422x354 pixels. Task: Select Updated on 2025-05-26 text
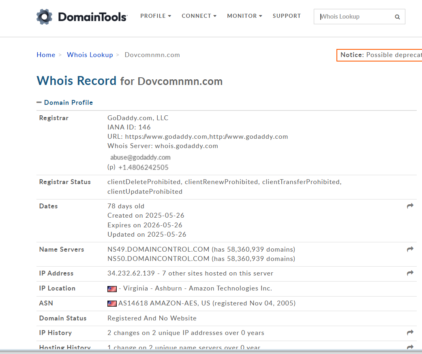[x=147, y=235]
